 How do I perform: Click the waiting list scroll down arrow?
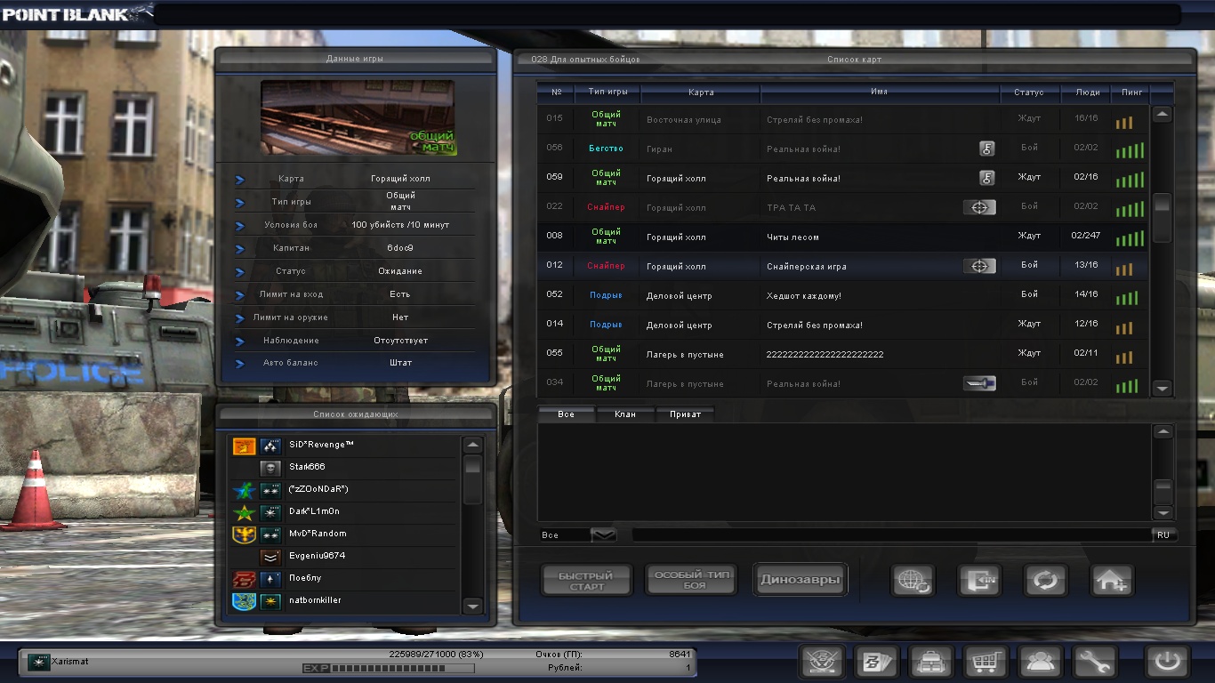[x=473, y=606]
